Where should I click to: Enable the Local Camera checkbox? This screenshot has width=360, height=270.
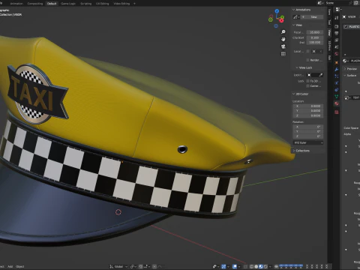tap(307, 51)
